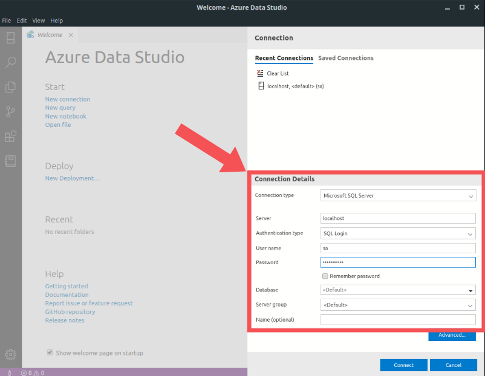
Task: Click the Password input field
Action: [398, 262]
